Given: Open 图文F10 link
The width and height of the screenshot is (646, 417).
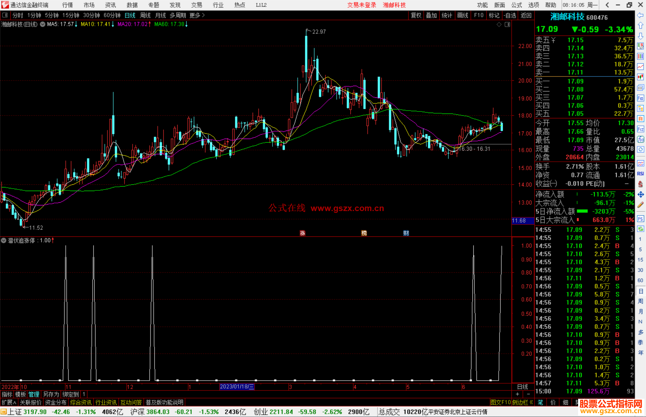Looking at the screenshot, I should click(x=500, y=402).
